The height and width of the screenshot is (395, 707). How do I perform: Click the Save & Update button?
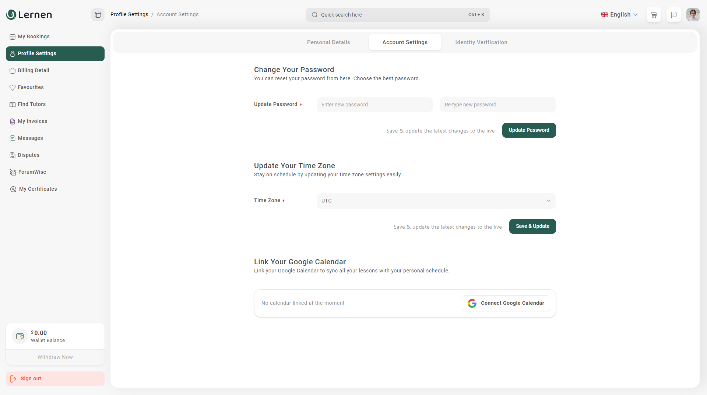(532, 226)
